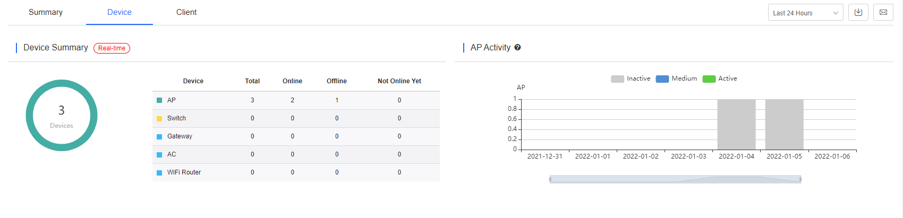The image size is (903, 218).
Task: Click the offline AP count link
Action: (x=337, y=100)
